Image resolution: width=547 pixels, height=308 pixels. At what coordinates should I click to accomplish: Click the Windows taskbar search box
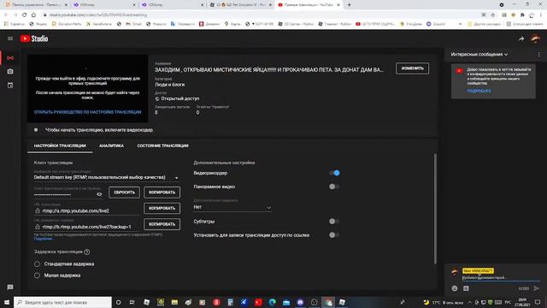tap(62, 302)
